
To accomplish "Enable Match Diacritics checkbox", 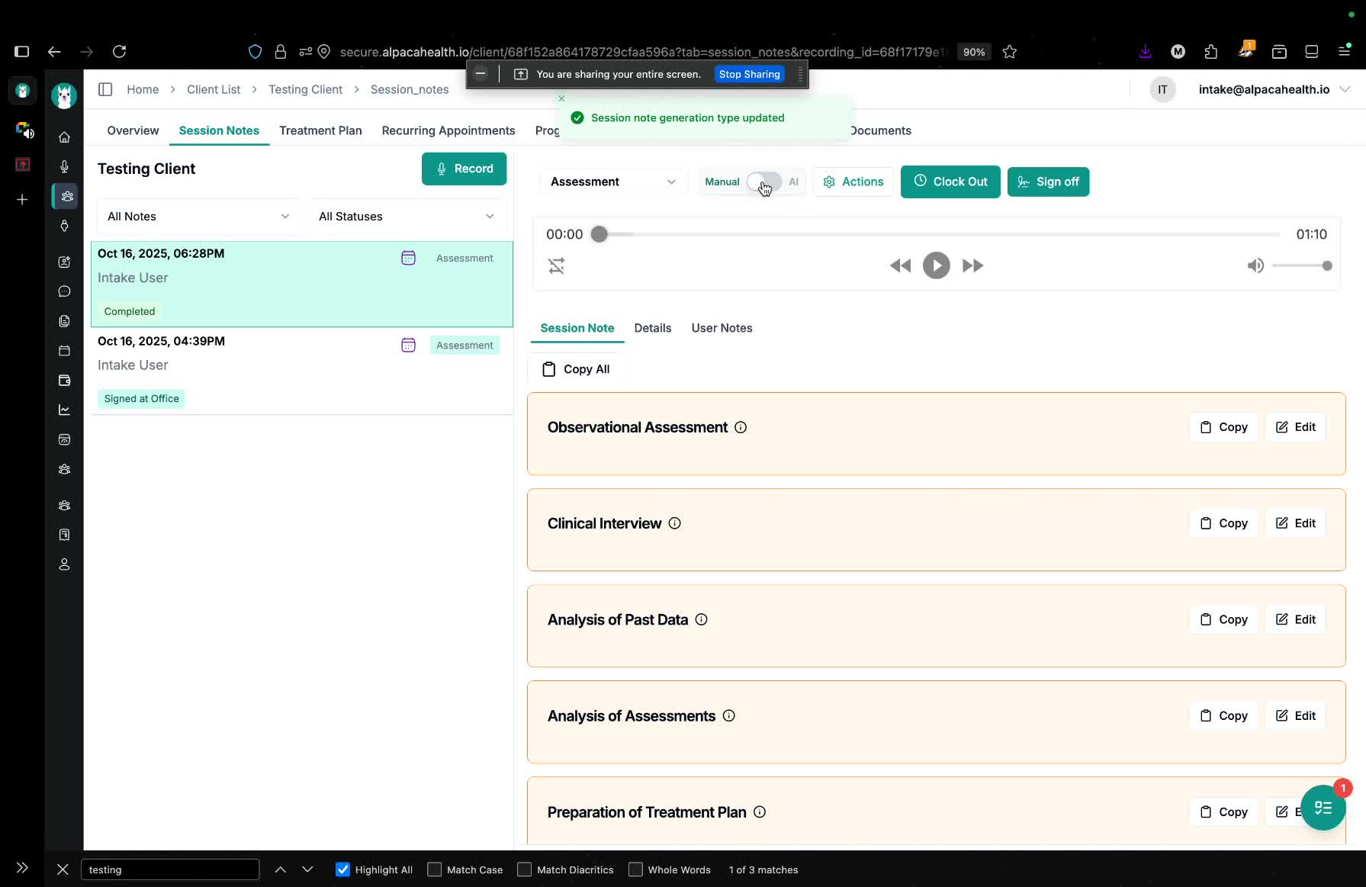I will point(524,869).
